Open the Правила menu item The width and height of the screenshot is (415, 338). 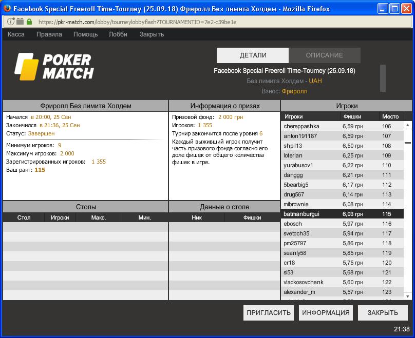pyautogui.click(x=49, y=34)
